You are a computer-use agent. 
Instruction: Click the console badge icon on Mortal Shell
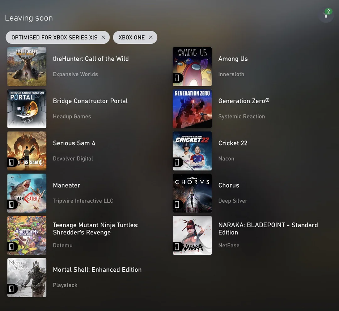click(x=12, y=289)
